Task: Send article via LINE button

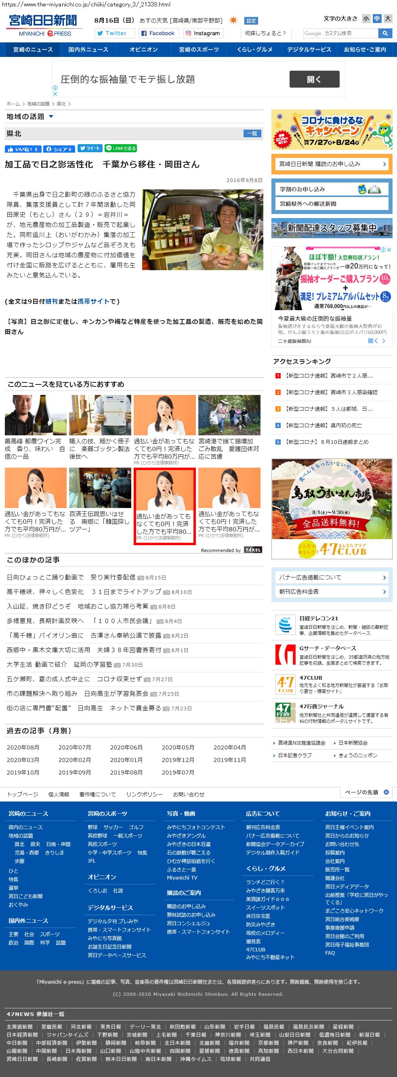Action: pyautogui.click(x=120, y=149)
